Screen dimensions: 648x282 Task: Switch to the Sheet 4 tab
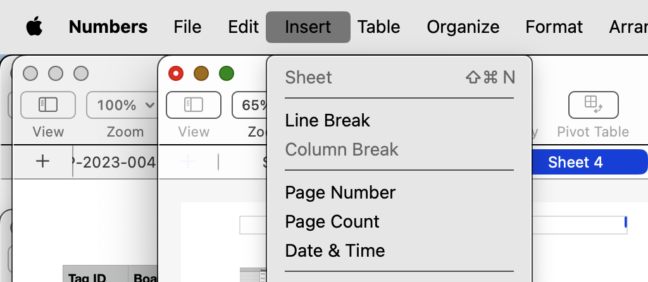(x=575, y=162)
